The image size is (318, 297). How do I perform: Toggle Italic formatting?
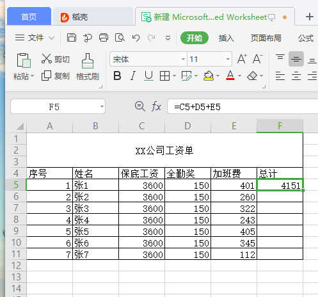[x=133, y=76]
